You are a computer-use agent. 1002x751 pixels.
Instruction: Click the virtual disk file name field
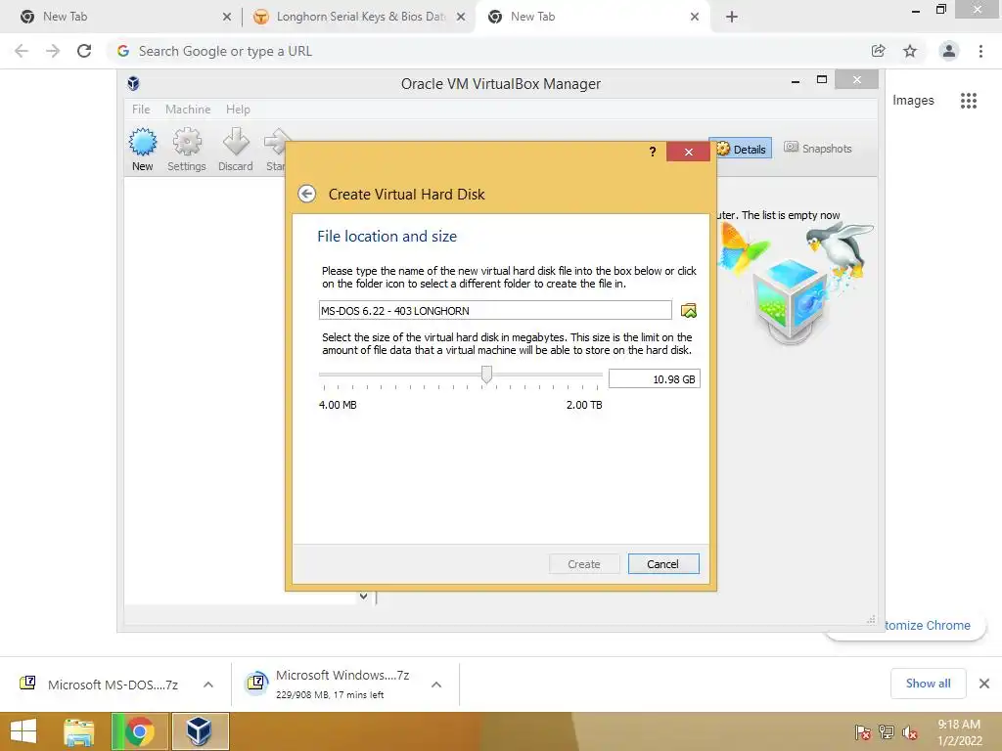click(495, 310)
